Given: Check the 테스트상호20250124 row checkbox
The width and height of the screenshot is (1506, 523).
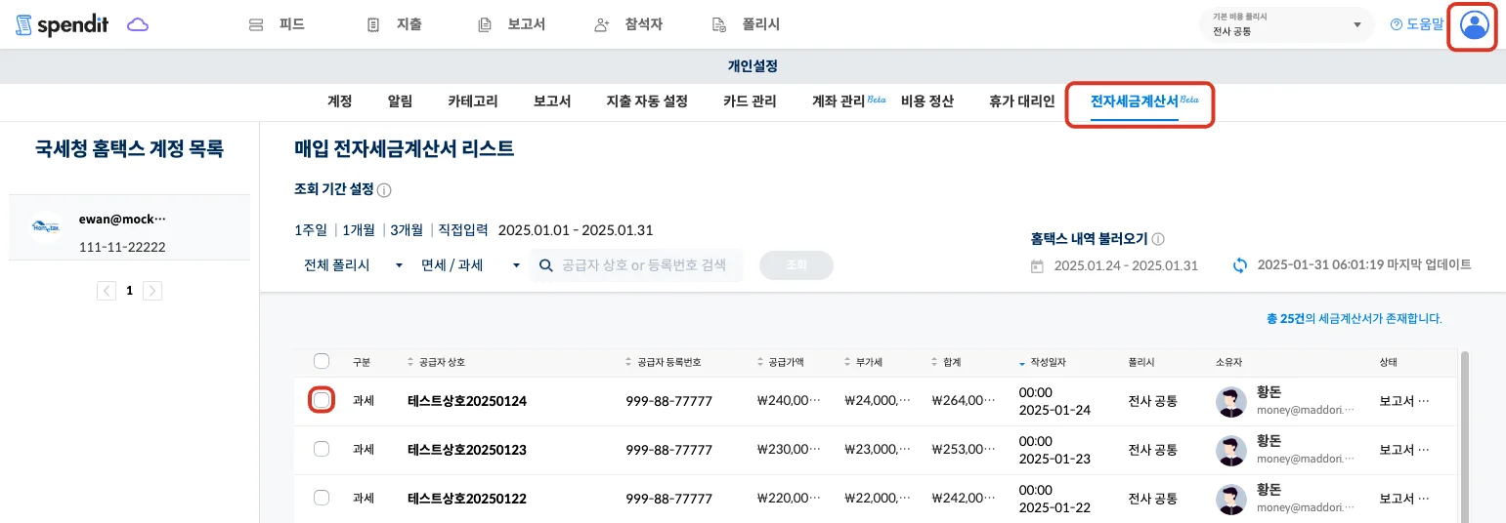Looking at the screenshot, I should (x=322, y=400).
